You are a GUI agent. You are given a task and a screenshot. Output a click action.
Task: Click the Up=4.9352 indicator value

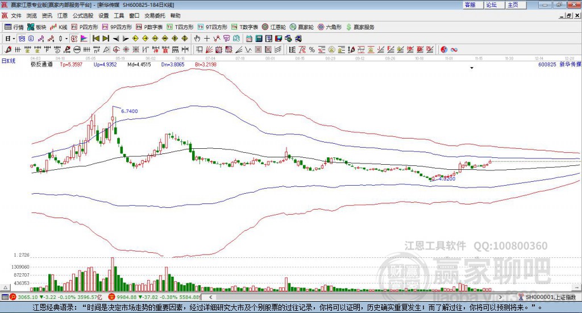point(105,65)
